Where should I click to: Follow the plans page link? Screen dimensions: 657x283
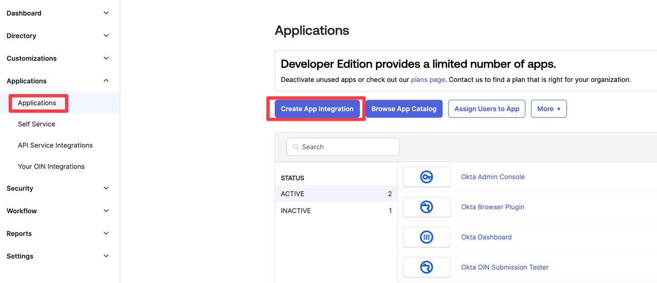pyautogui.click(x=428, y=79)
